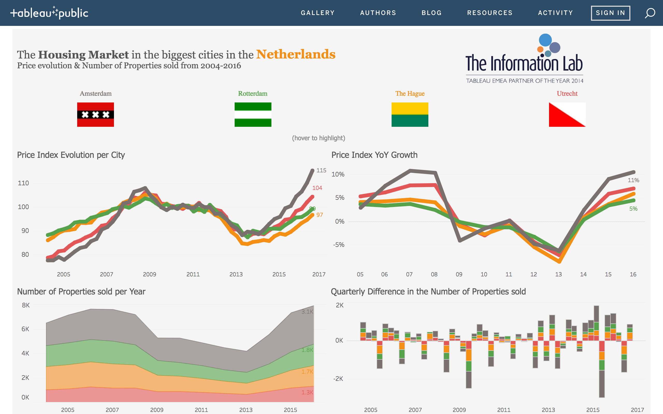Select the Rotterdam city label
This screenshot has height=414, width=663.
coord(253,94)
